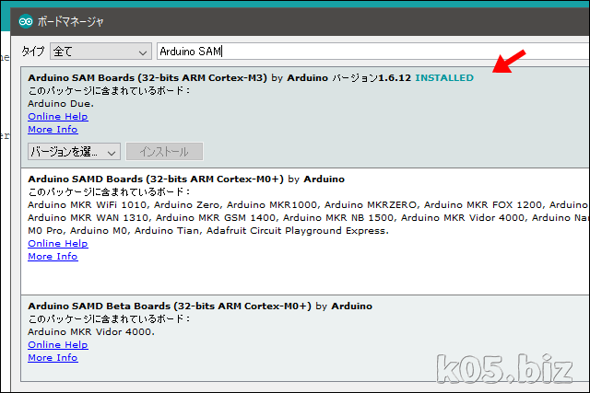
Task: Click the line starting Arduino MKR WAN 1310
Action: point(308,217)
